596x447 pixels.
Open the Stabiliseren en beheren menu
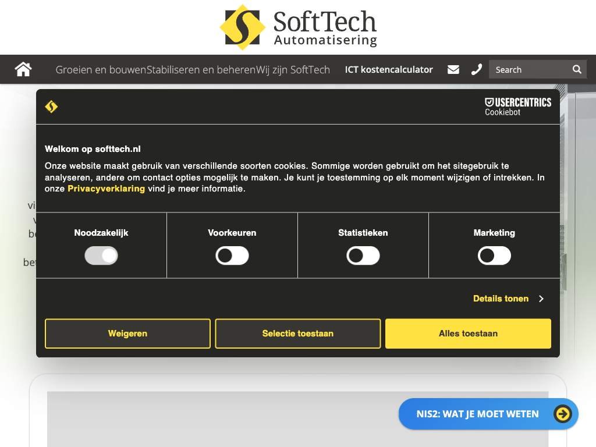pyautogui.click(x=201, y=70)
